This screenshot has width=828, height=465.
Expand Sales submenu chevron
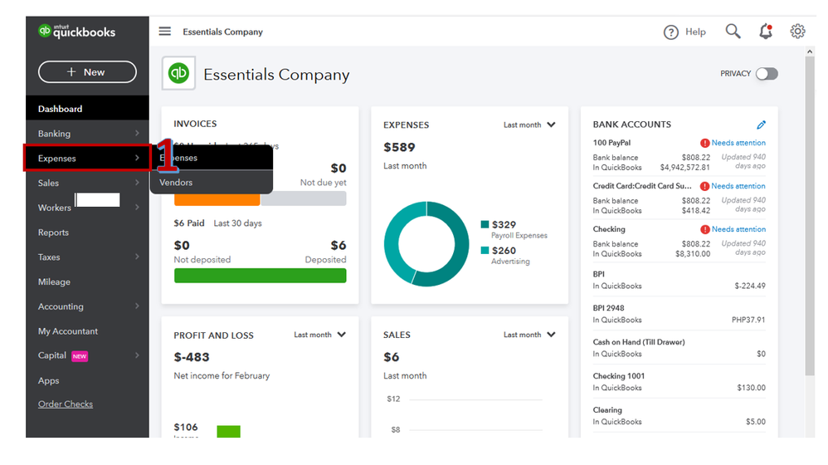coord(137,183)
